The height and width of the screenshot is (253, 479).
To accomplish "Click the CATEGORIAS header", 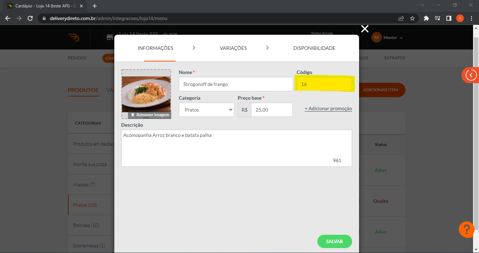I will pyautogui.click(x=88, y=123).
